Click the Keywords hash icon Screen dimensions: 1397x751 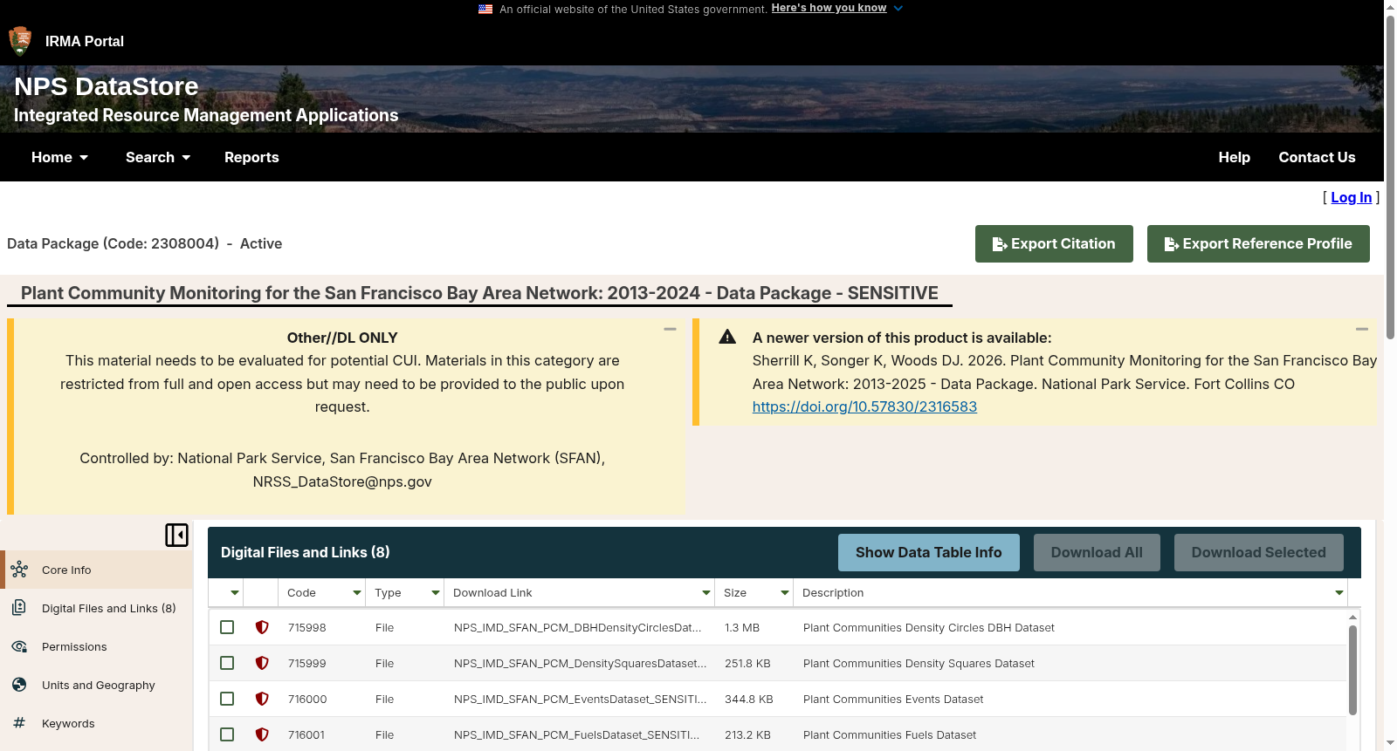(19, 723)
